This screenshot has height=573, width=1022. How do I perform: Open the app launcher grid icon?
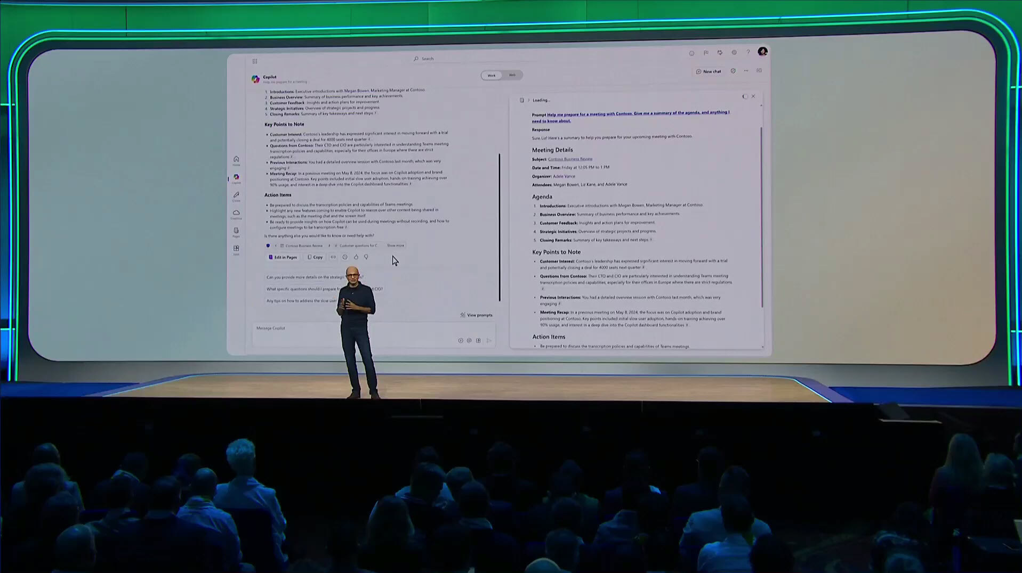[255, 61]
